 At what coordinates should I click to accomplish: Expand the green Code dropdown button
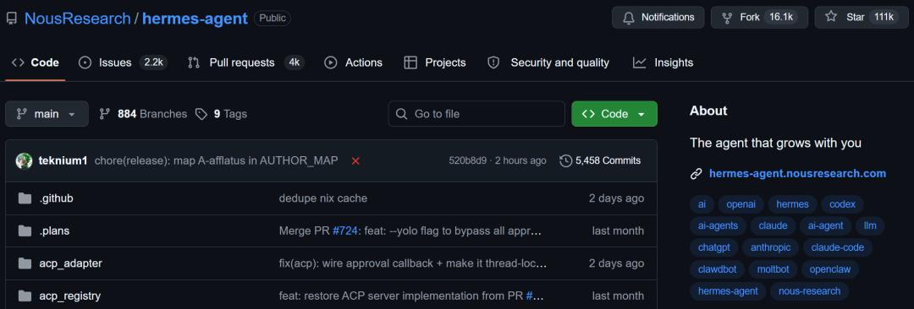click(614, 114)
